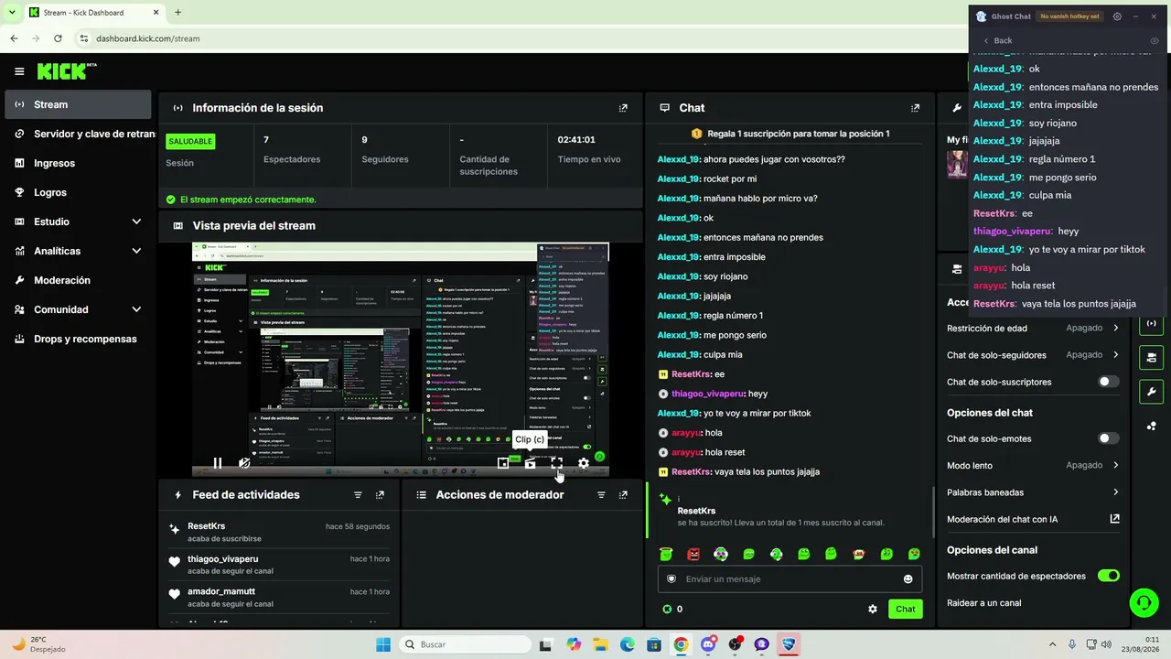Open Restricción de edad options
Viewport: 1171px width, 659px height.
(1033, 328)
